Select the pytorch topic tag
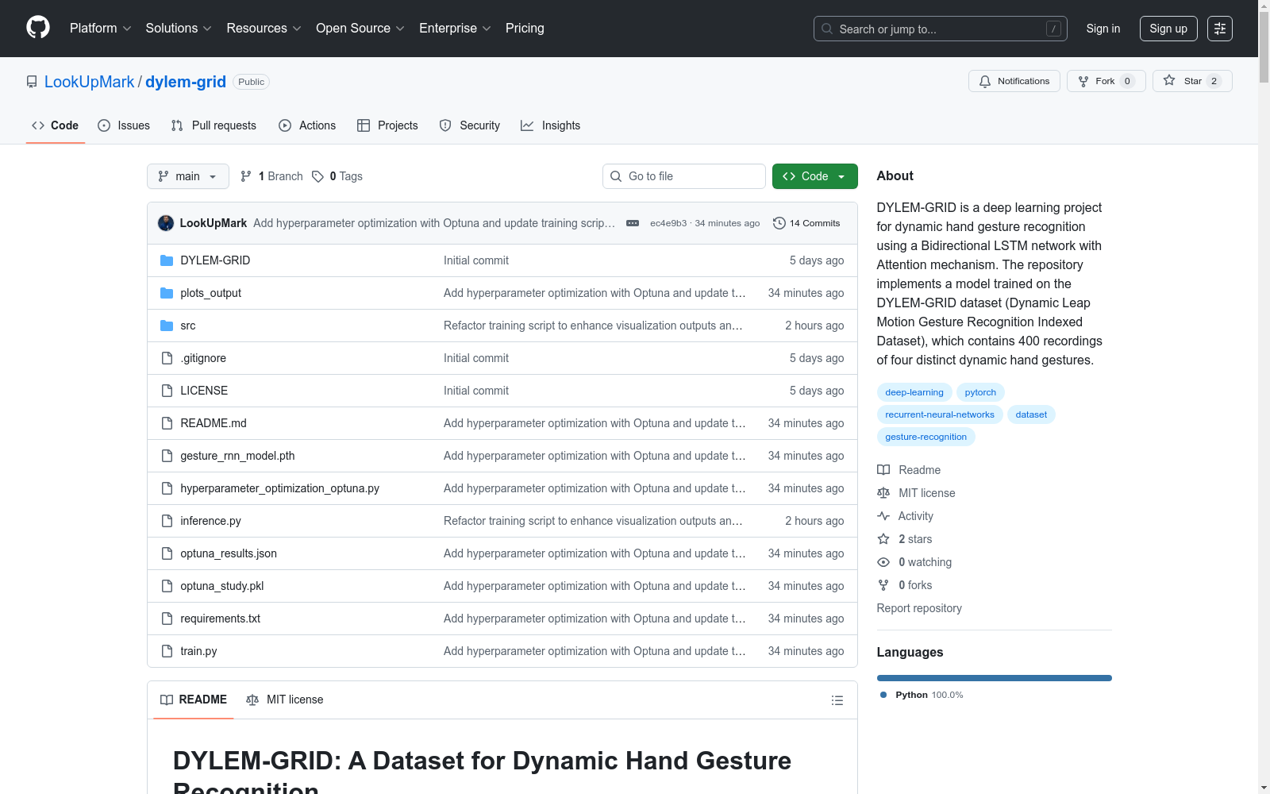Screen dimensions: 1270x794 coord(980,392)
